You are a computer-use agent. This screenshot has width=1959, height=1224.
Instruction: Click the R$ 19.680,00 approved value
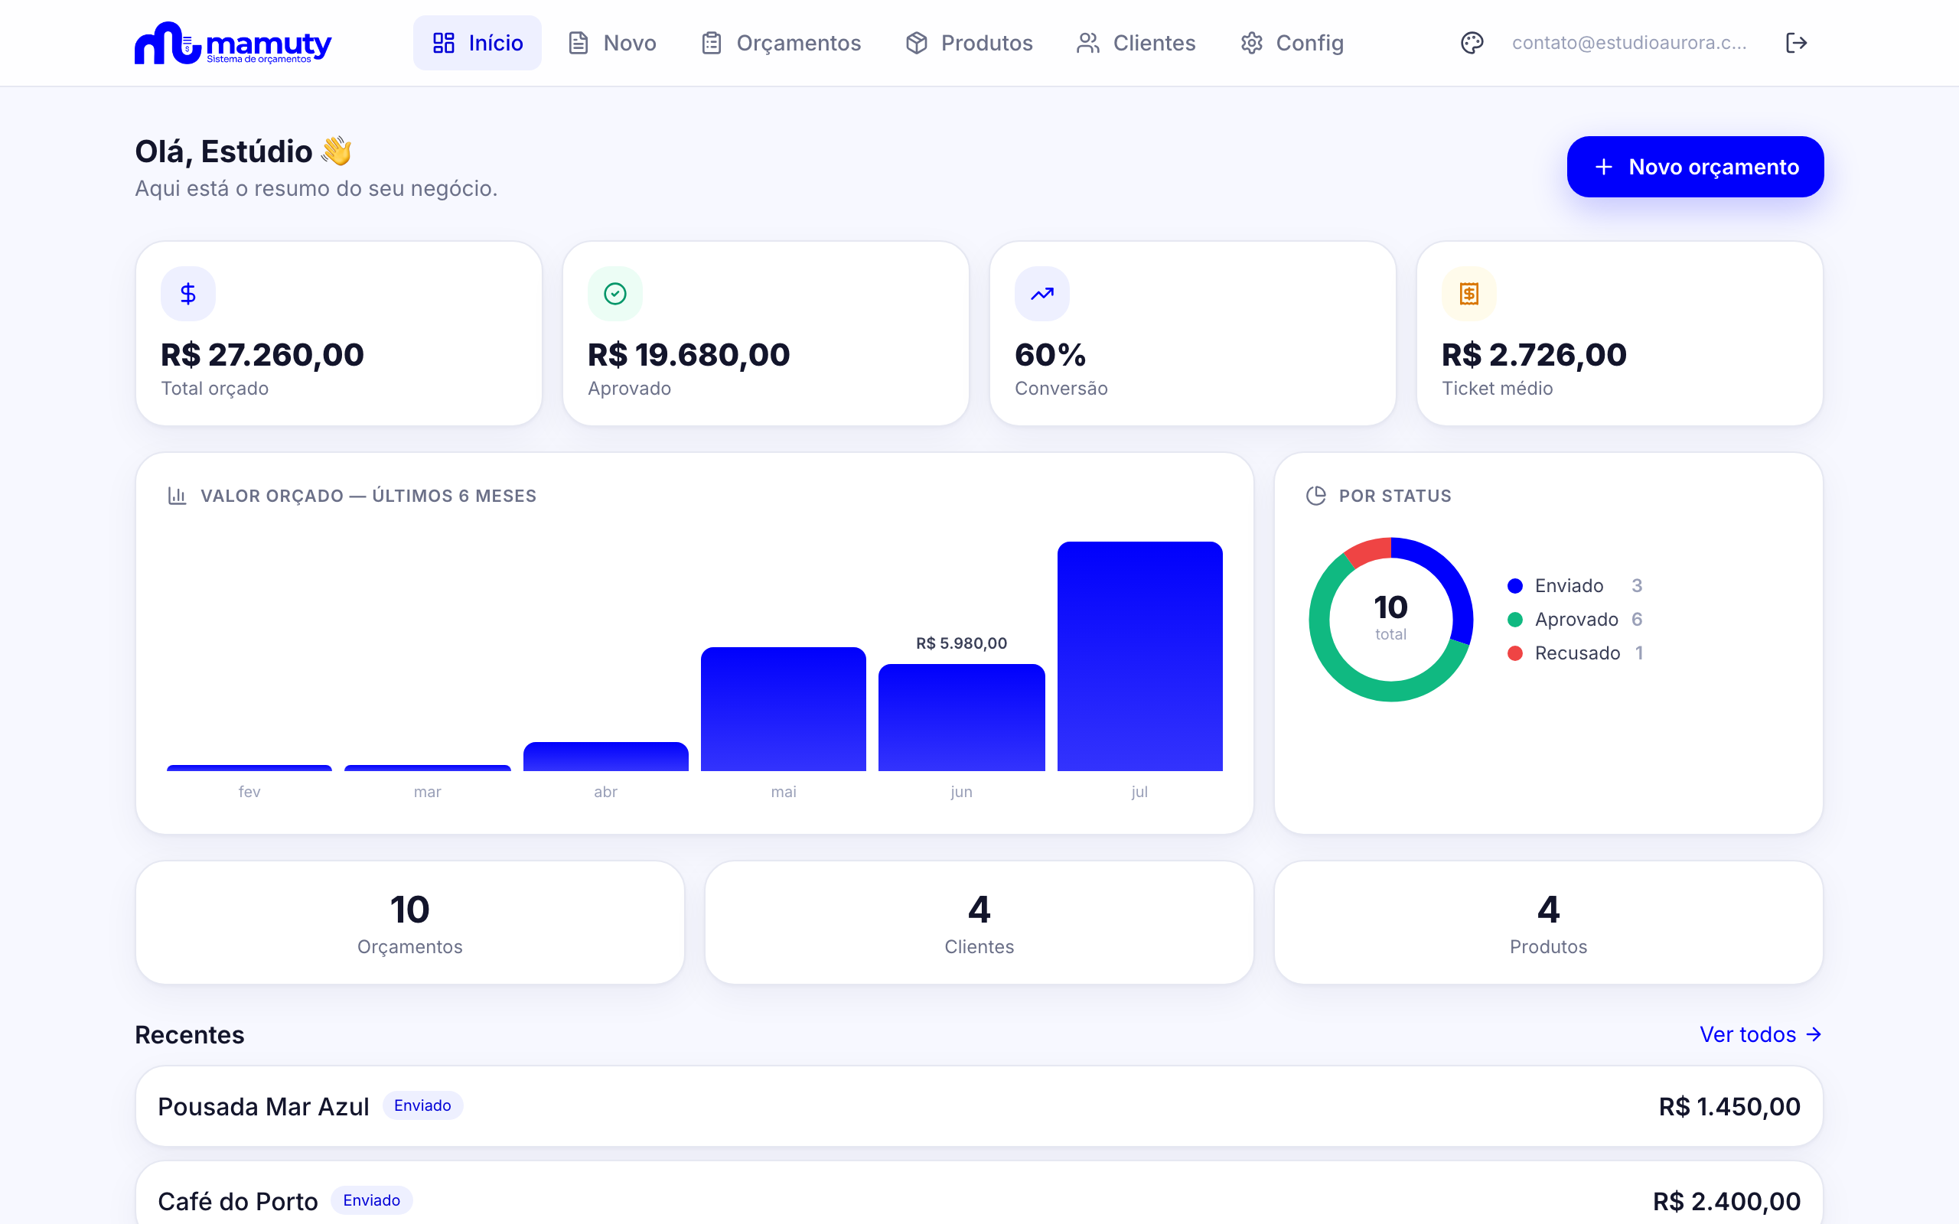click(x=689, y=354)
